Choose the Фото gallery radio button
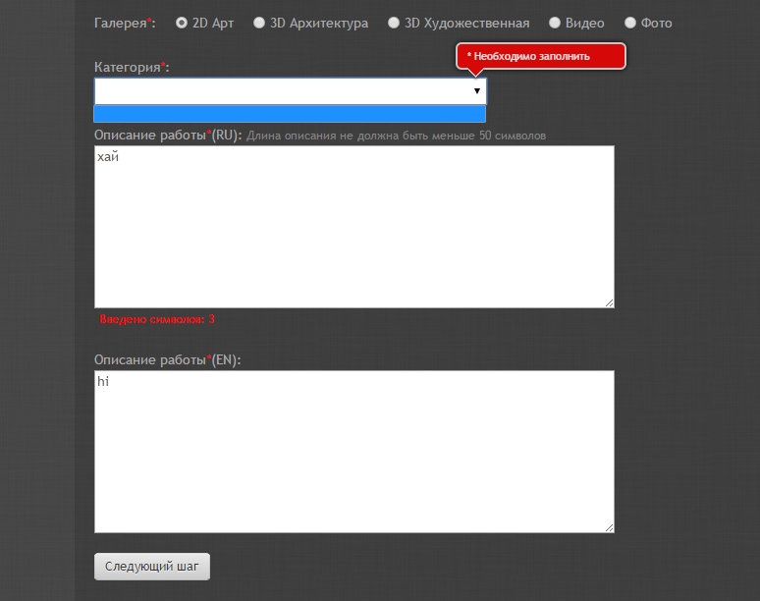The width and height of the screenshot is (760, 601). [630, 23]
